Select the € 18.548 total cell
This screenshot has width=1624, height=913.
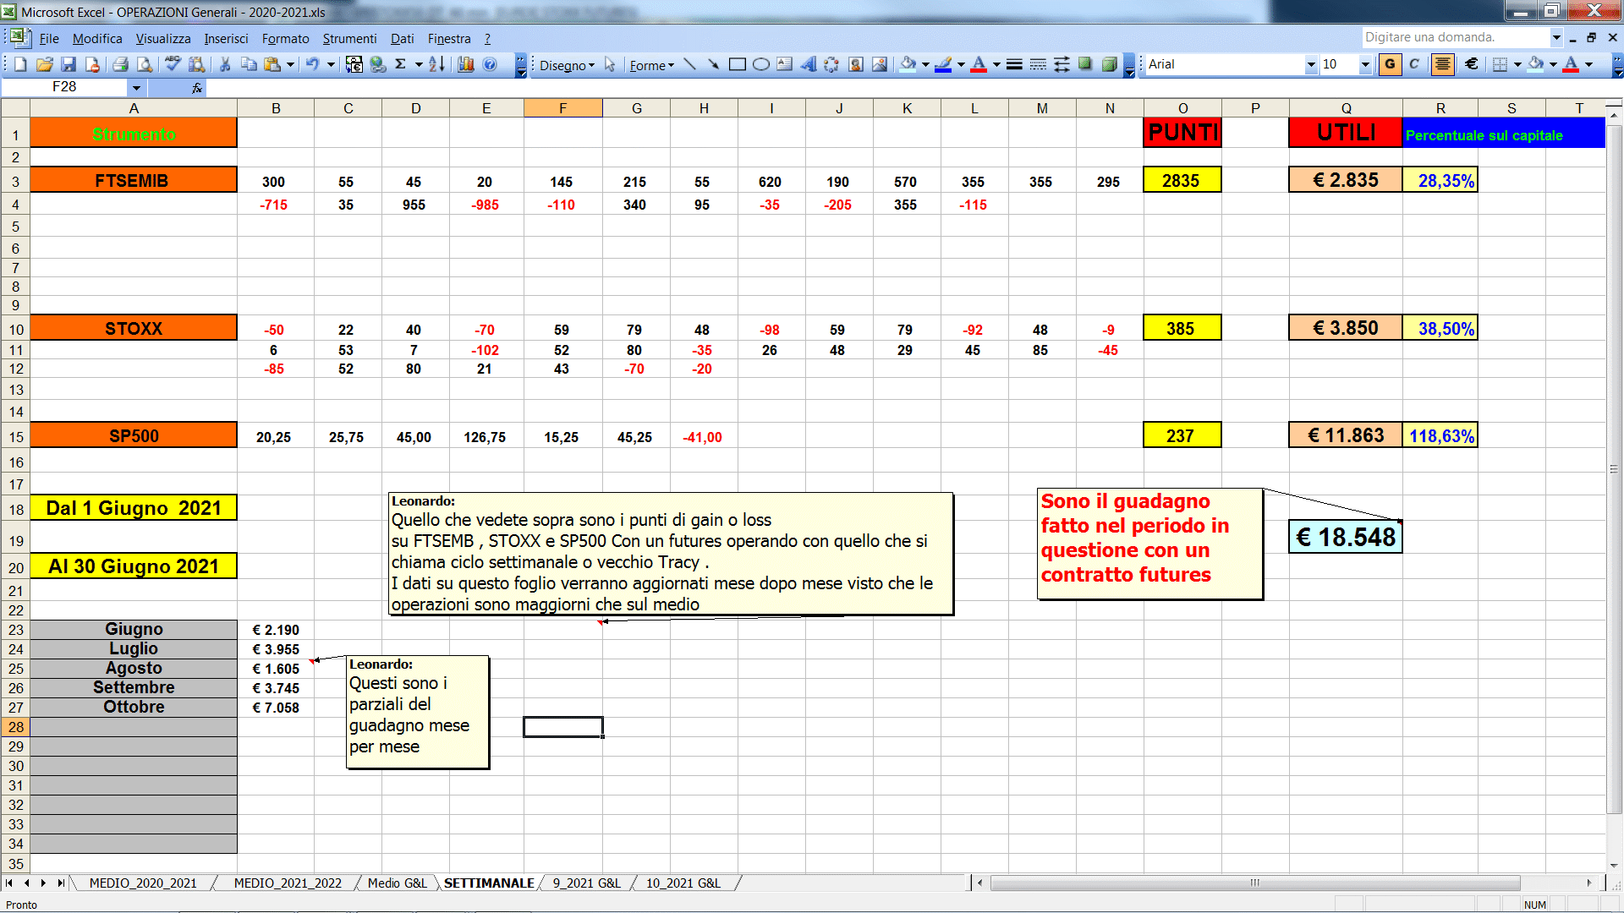pos(1346,537)
